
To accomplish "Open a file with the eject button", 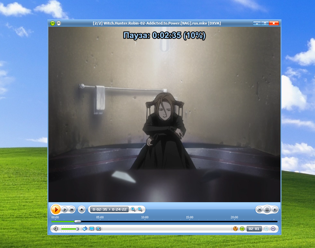I will (x=82, y=210).
